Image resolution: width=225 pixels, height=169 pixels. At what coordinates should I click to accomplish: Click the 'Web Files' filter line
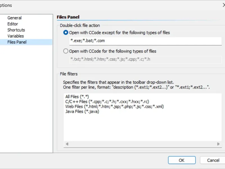114,106
